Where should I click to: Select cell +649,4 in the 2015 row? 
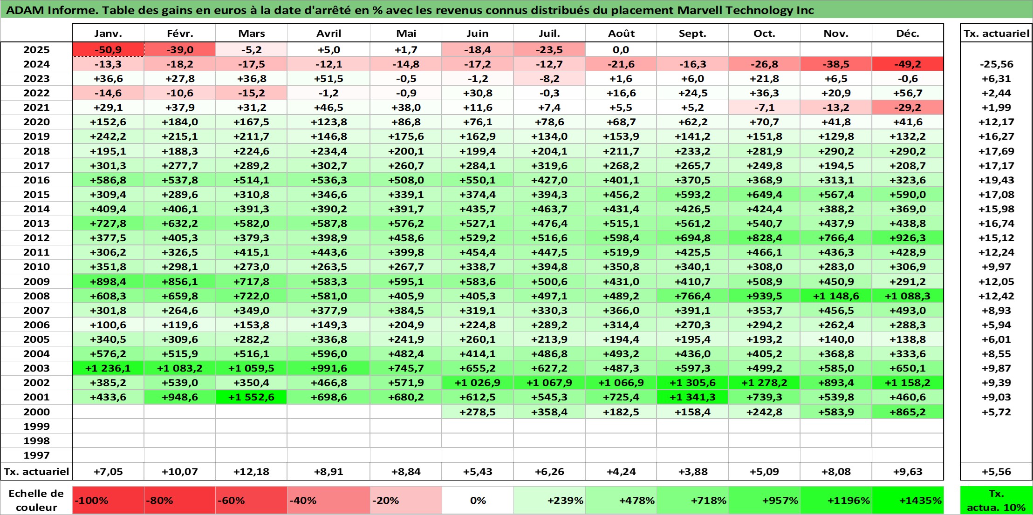pyautogui.click(x=764, y=195)
